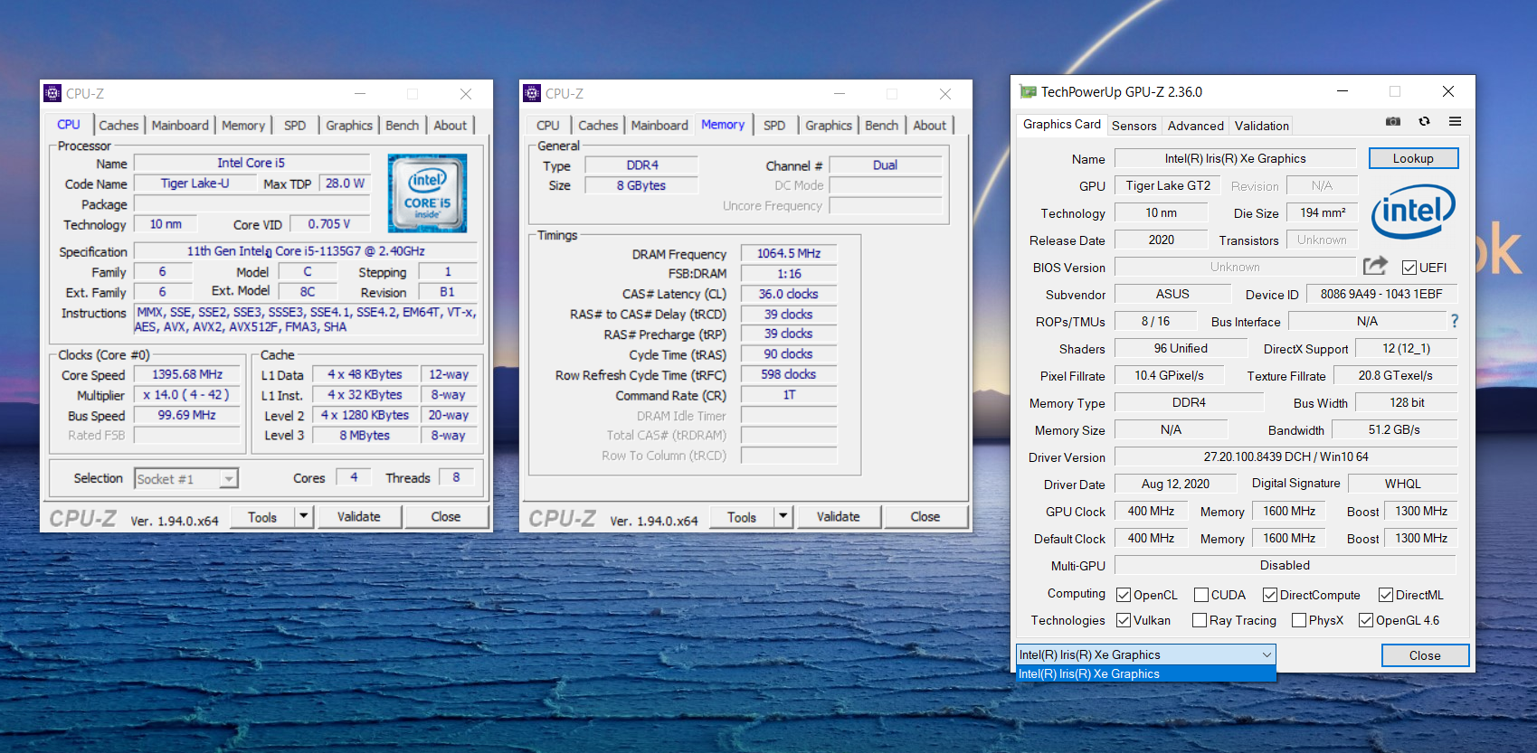The image size is (1537, 753).
Task: Click Intel logo in GPU-Z window
Action: pos(1413,212)
